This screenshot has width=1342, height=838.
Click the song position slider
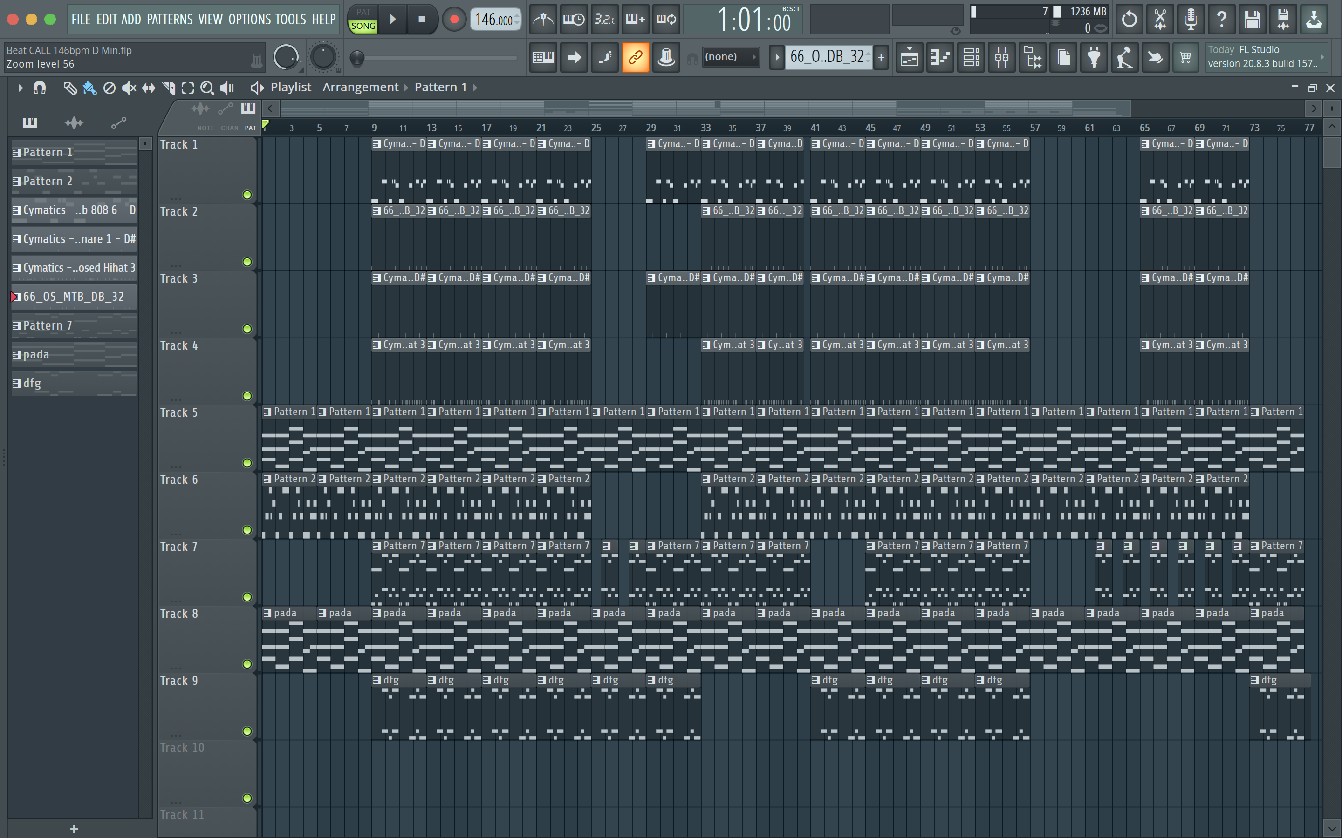(434, 57)
